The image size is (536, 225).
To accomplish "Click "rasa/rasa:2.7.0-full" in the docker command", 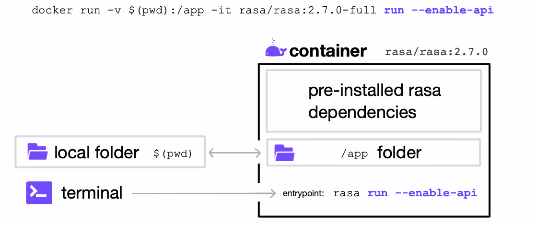I will [x=308, y=10].
